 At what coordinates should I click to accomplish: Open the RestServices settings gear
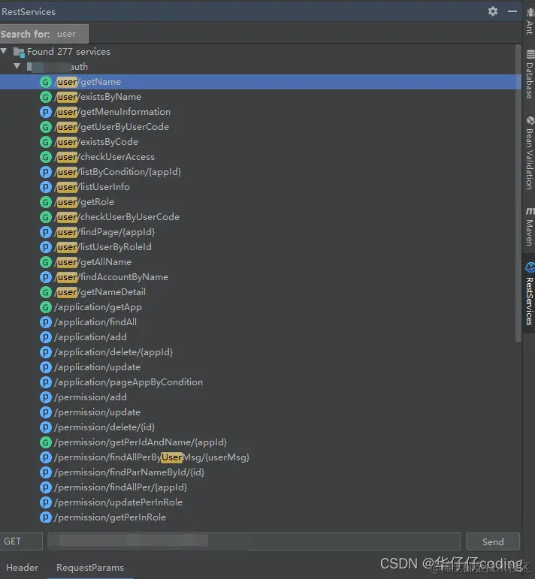tap(492, 11)
